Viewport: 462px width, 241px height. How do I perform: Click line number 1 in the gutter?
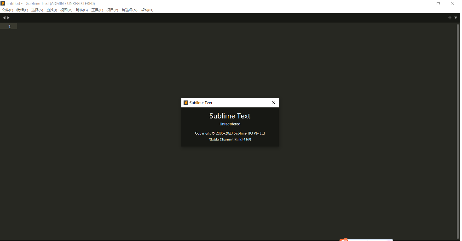(10, 26)
